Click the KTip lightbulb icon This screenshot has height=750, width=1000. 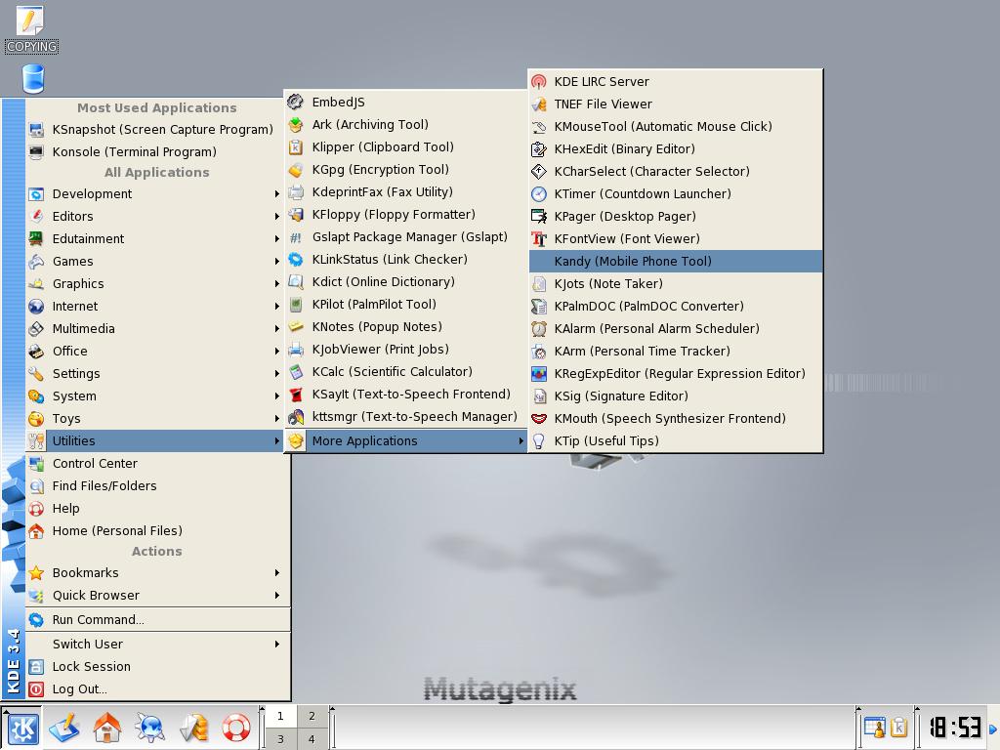click(x=539, y=440)
